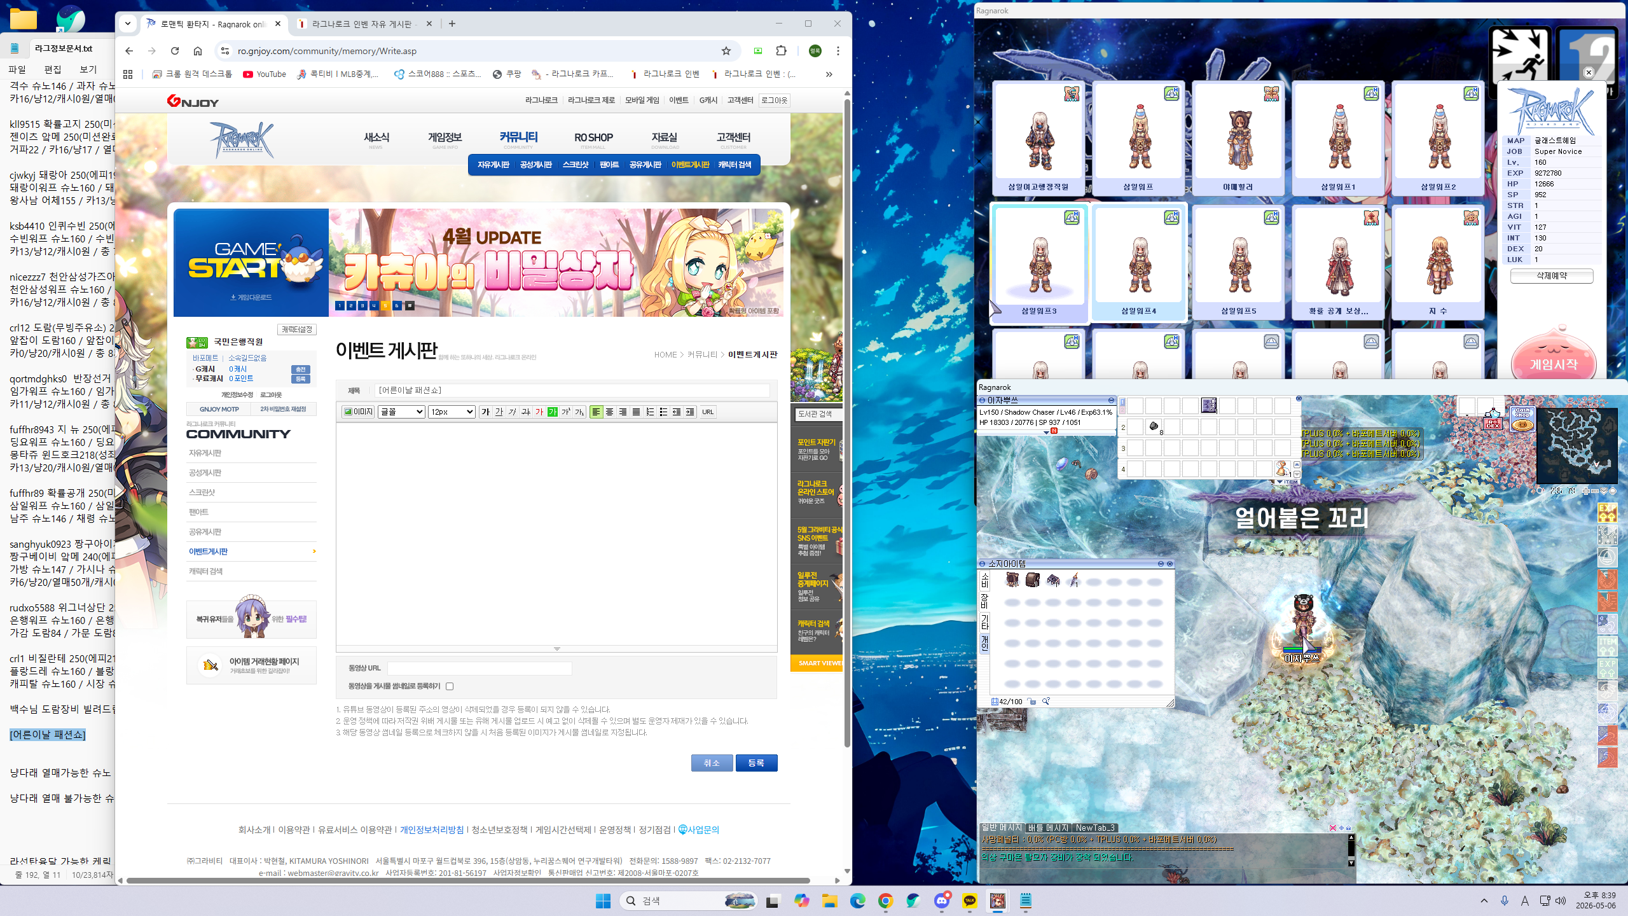Viewport: 1628px width, 916px height.
Task: Click the URL link insert button
Action: pyautogui.click(x=708, y=412)
